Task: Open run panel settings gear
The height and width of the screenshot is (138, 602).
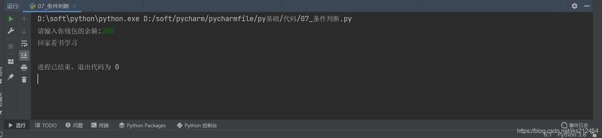Action: click(575, 6)
